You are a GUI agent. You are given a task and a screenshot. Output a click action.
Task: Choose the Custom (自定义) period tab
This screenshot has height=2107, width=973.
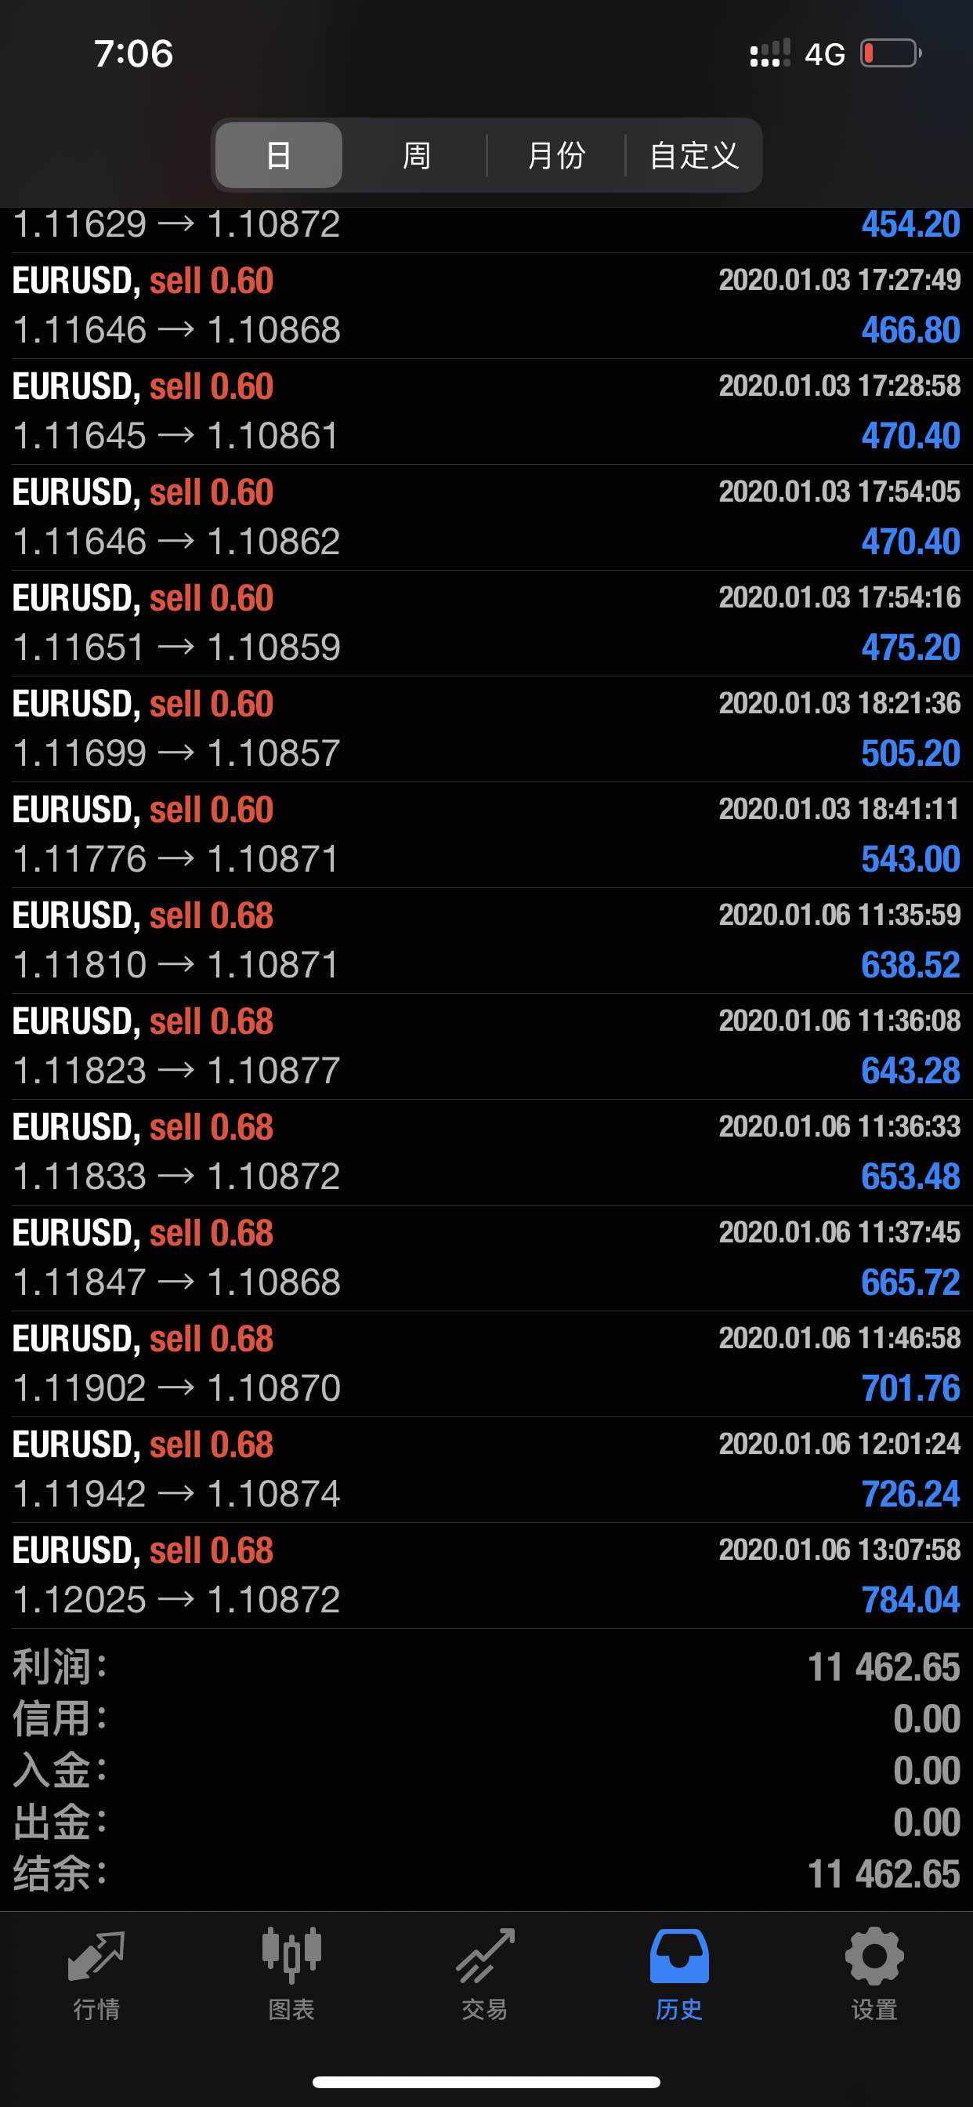point(693,155)
